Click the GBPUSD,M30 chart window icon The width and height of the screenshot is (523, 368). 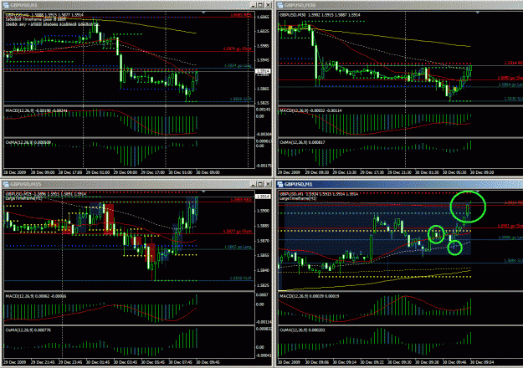pyautogui.click(x=280, y=5)
